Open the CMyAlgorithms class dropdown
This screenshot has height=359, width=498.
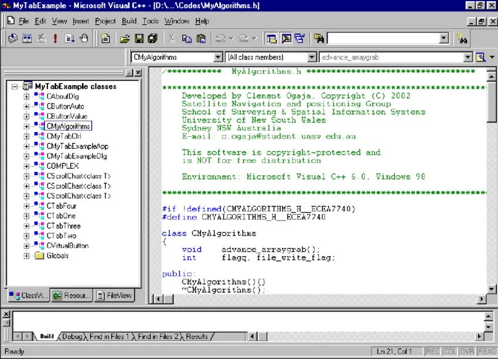point(218,57)
